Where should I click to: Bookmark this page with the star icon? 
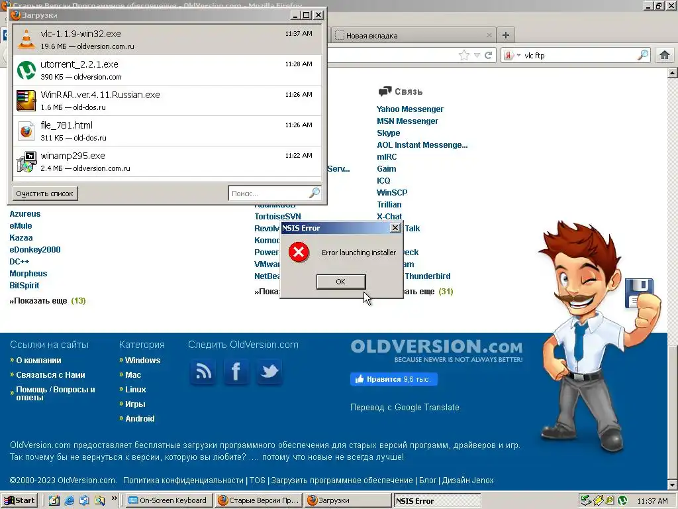click(x=464, y=56)
